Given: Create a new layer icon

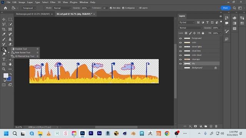Looking at the screenshot, I should (211, 126).
